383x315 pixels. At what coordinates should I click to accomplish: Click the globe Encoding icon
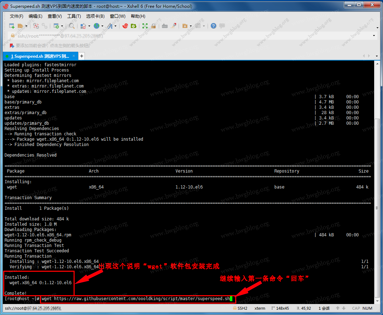97,26
